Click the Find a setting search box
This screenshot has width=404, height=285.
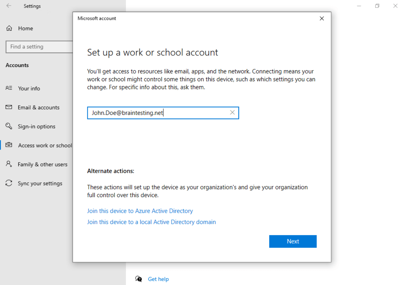pos(39,47)
